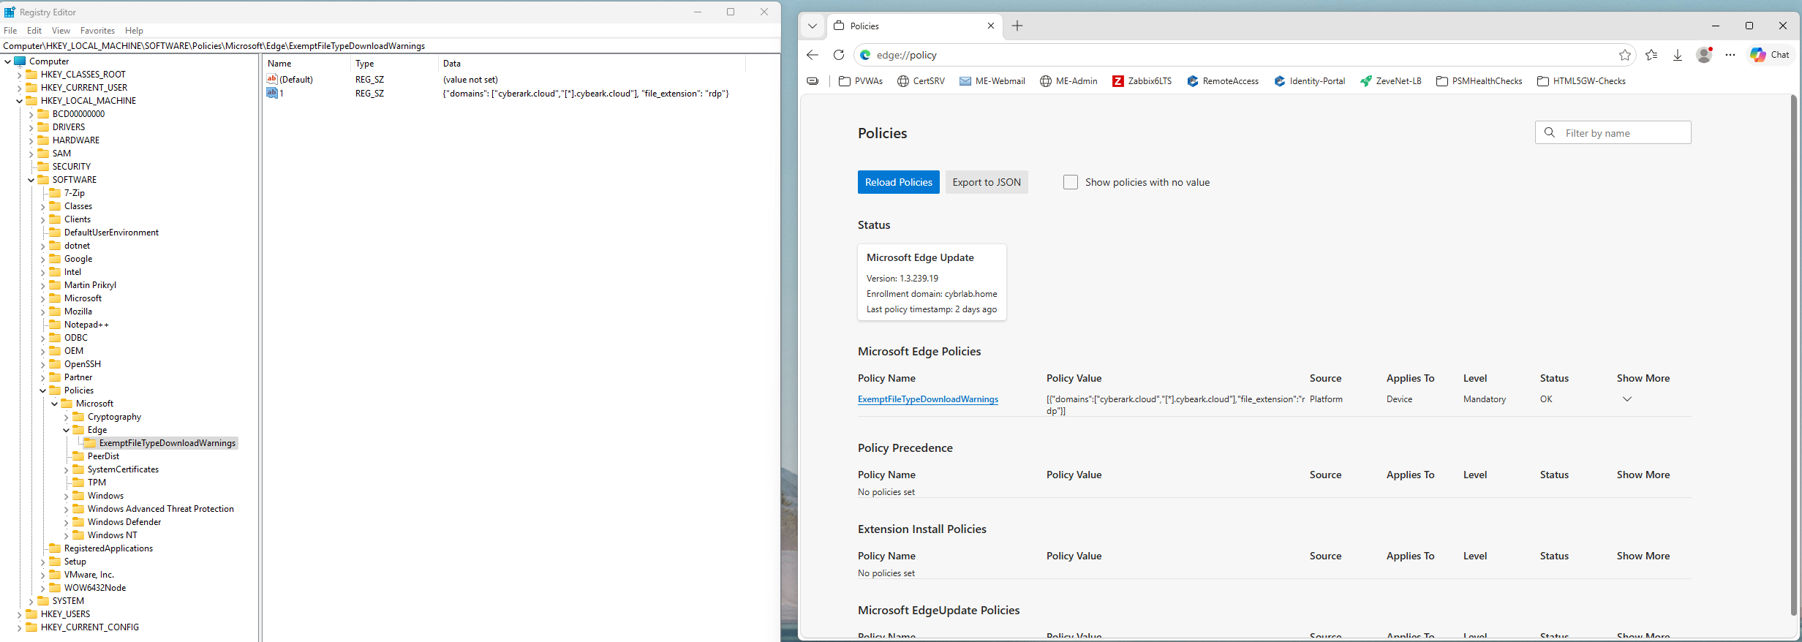Refresh the edge://policy page

839,55
